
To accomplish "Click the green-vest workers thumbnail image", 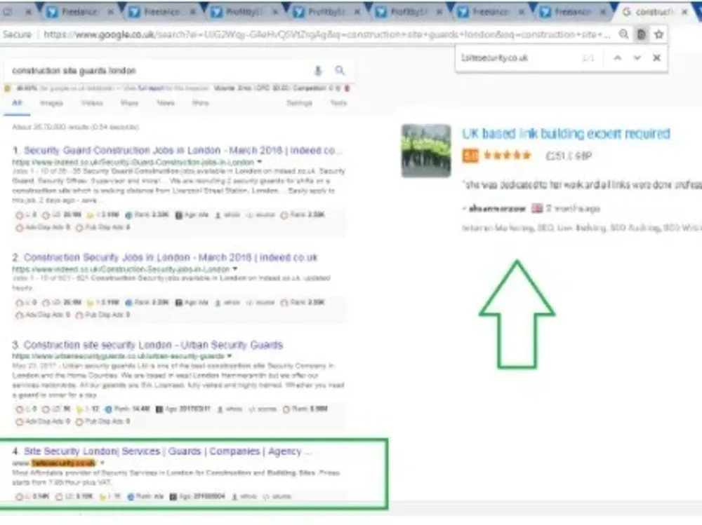I will coord(426,151).
